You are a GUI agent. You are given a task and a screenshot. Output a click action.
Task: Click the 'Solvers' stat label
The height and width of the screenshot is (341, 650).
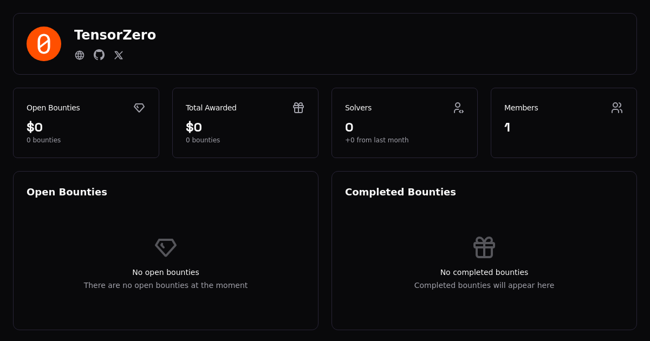click(358, 108)
